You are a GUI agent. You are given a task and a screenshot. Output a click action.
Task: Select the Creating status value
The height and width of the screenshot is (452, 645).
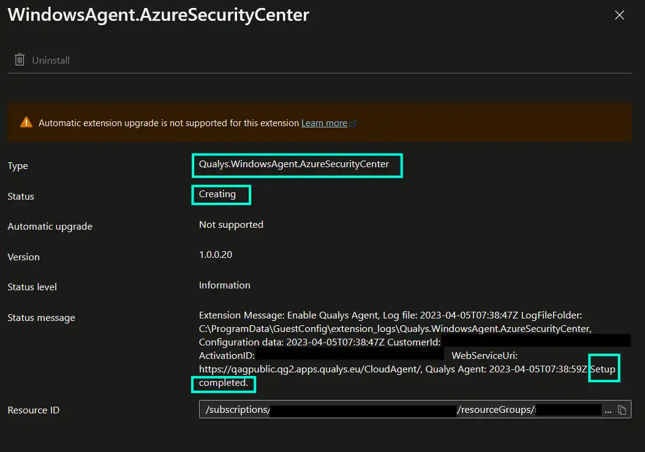click(217, 194)
